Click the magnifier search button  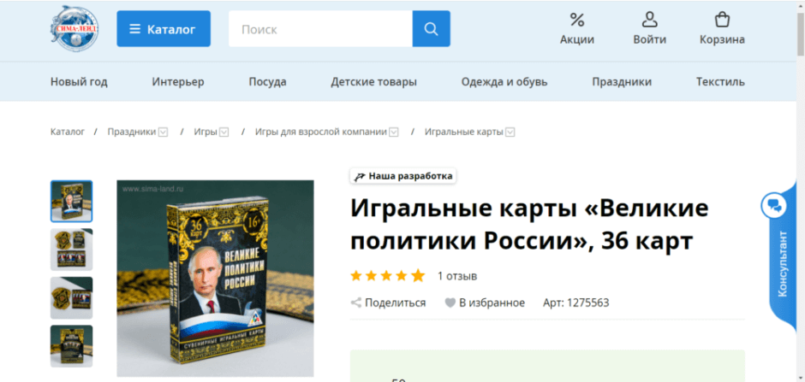[x=432, y=29]
